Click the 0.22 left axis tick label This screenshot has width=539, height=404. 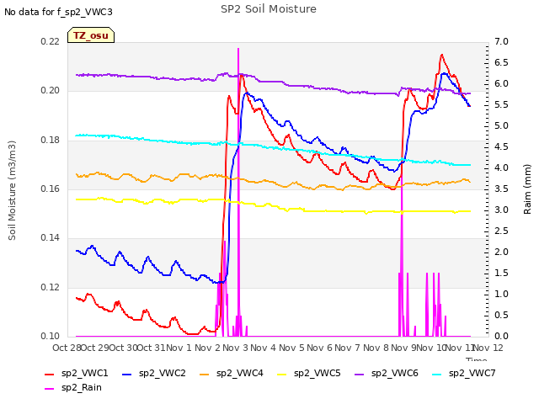pyautogui.click(x=51, y=41)
